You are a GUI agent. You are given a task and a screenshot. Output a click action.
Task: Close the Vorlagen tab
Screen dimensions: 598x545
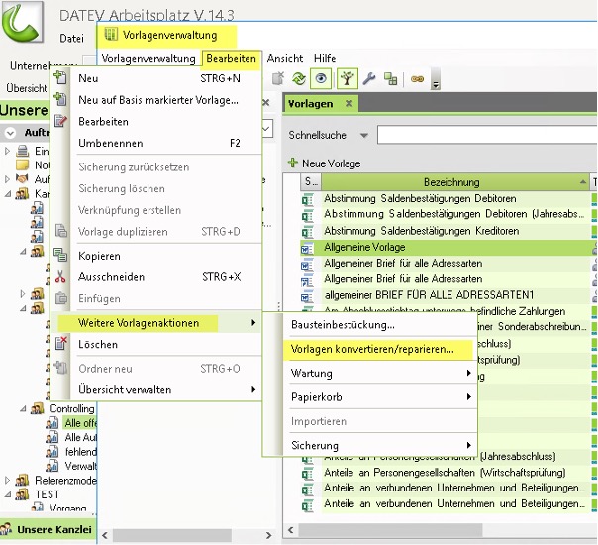[349, 104]
